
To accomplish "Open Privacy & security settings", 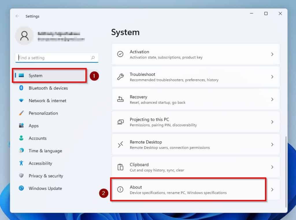I will [46, 176].
